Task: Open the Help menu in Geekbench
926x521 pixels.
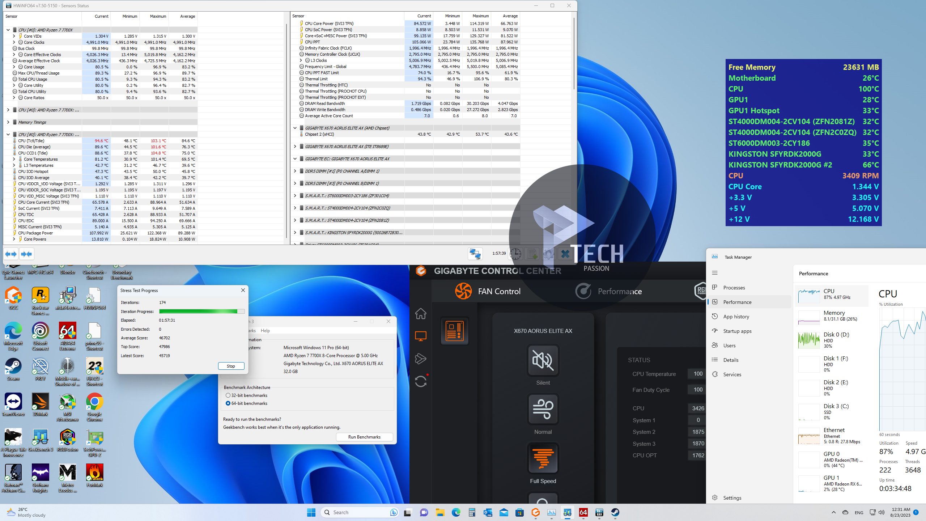Action: [x=265, y=331]
